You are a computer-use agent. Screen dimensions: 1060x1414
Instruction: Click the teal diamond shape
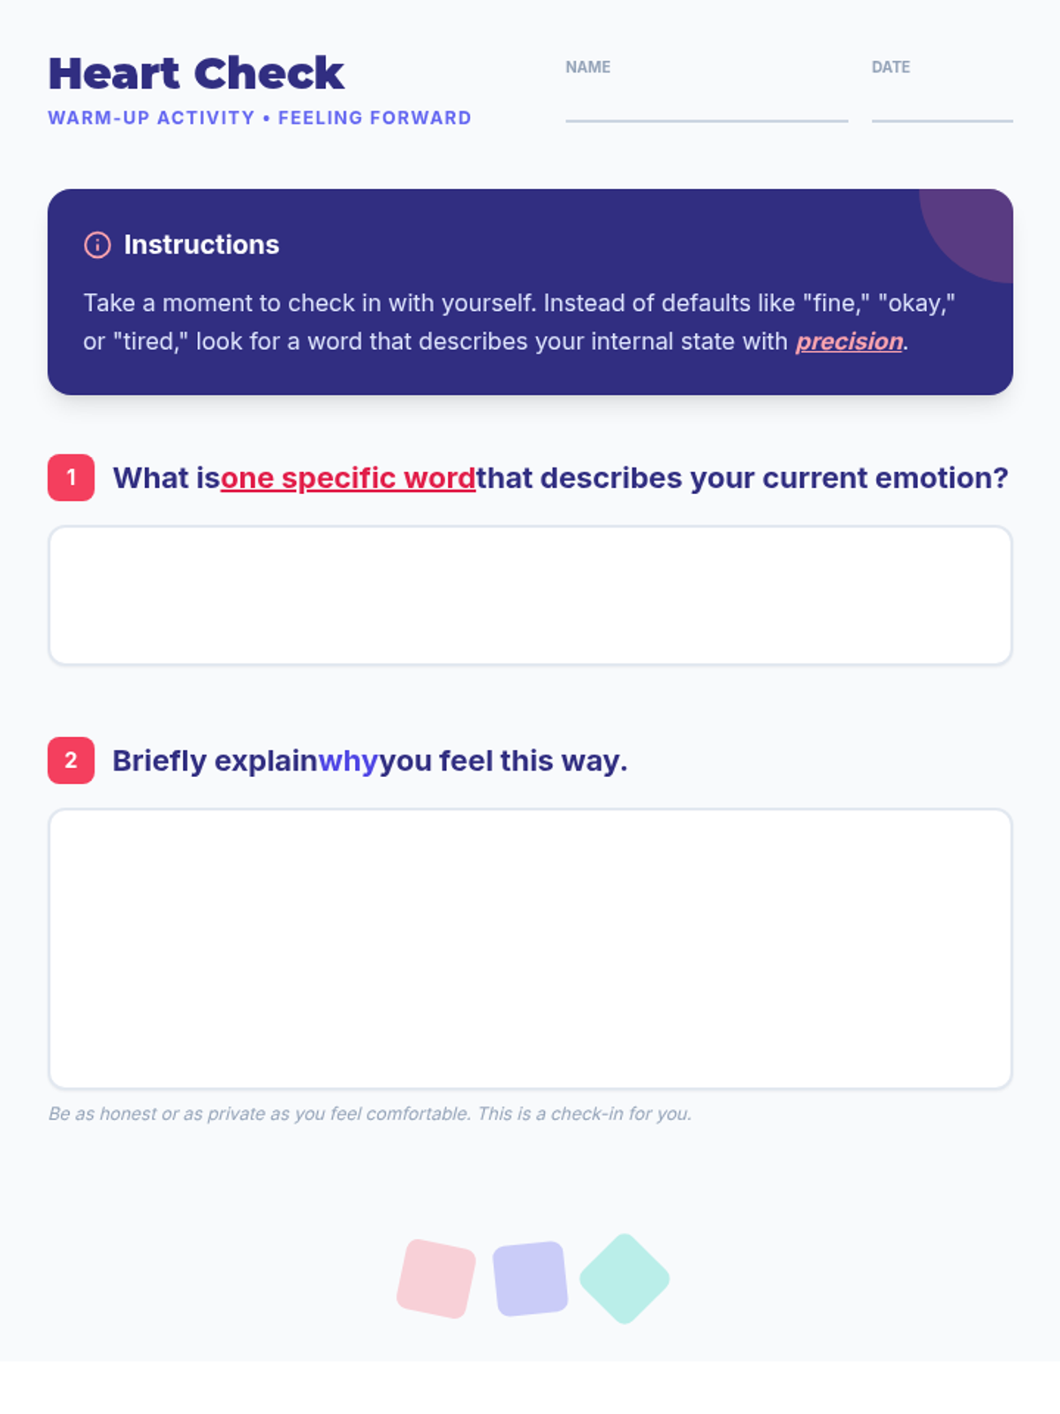click(625, 1279)
